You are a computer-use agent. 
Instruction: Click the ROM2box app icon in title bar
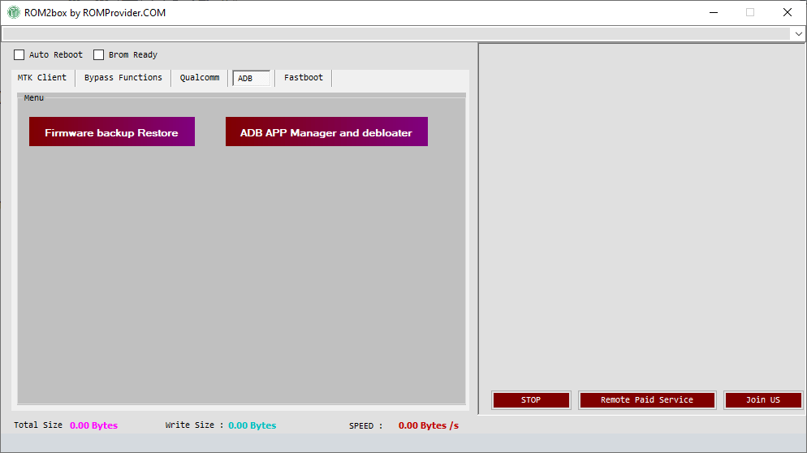click(13, 12)
